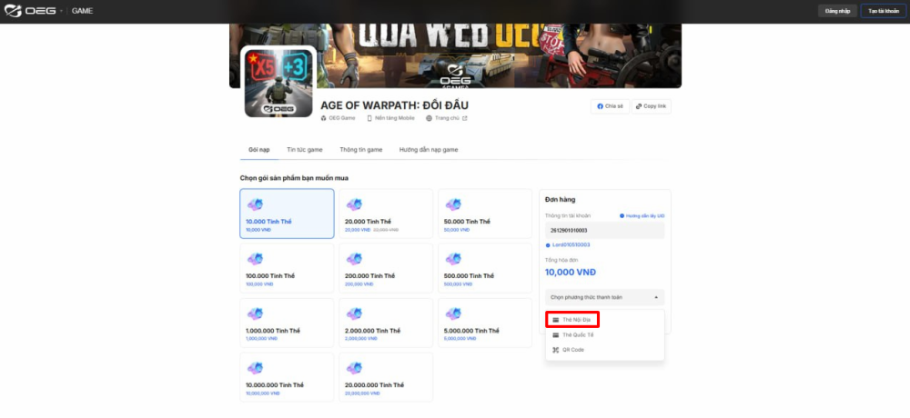
Task: Click the Facebook Chia sẻ share button
Action: pos(610,106)
